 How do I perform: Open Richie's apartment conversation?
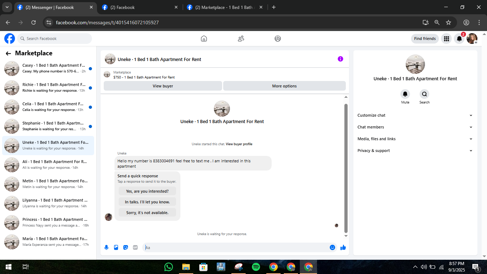[x=48, y=88]
